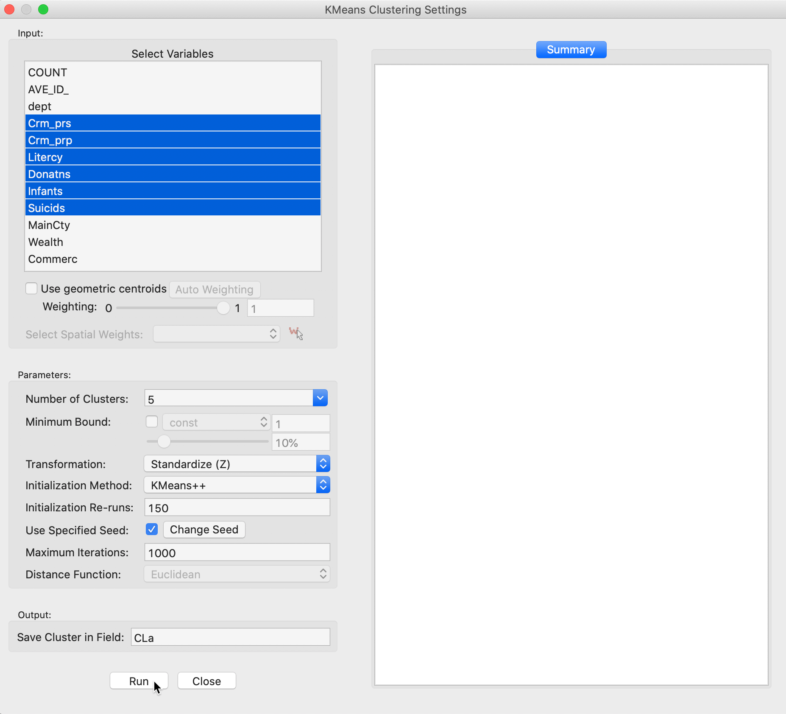Click the Run button
This screenshot has width=786, height=714.
[139, 681]
